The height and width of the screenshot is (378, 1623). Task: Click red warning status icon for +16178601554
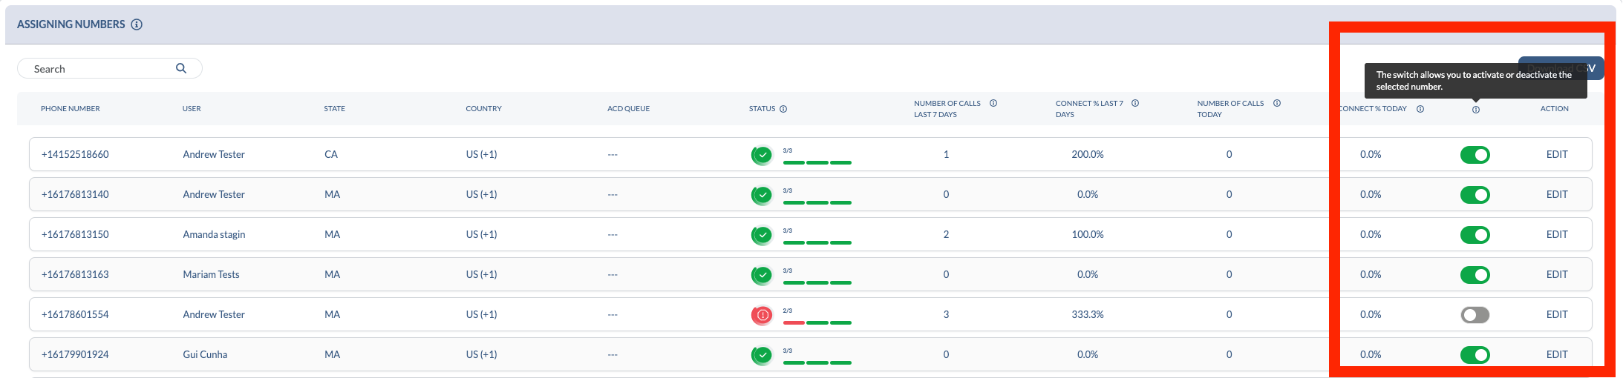[762, 315]
